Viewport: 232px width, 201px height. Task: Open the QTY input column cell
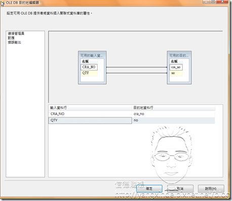[x=90, y=120]
